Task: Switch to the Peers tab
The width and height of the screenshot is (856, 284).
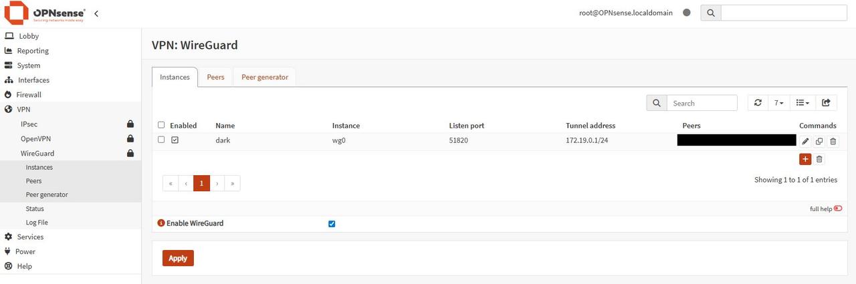Action: [x=215, y=77]
